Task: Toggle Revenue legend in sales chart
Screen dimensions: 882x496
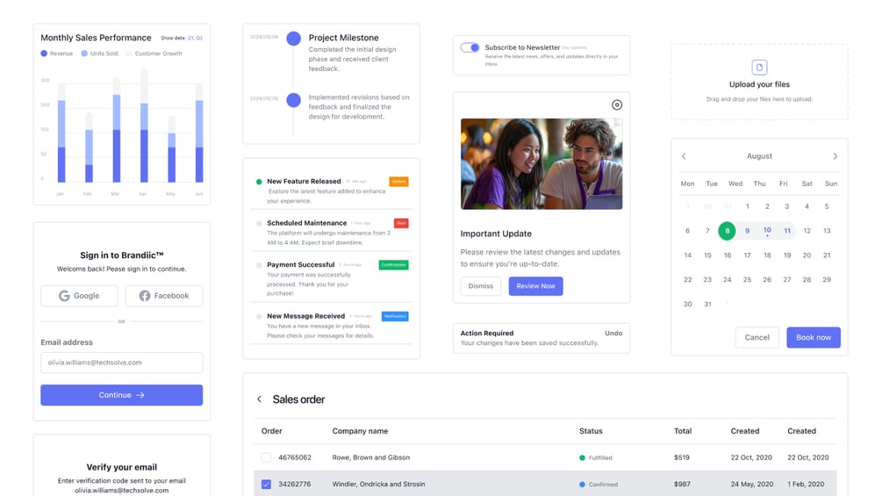Action: coord(57,54)
